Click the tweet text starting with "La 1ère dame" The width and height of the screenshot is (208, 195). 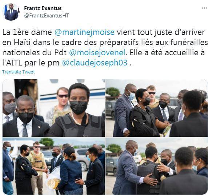105,48
